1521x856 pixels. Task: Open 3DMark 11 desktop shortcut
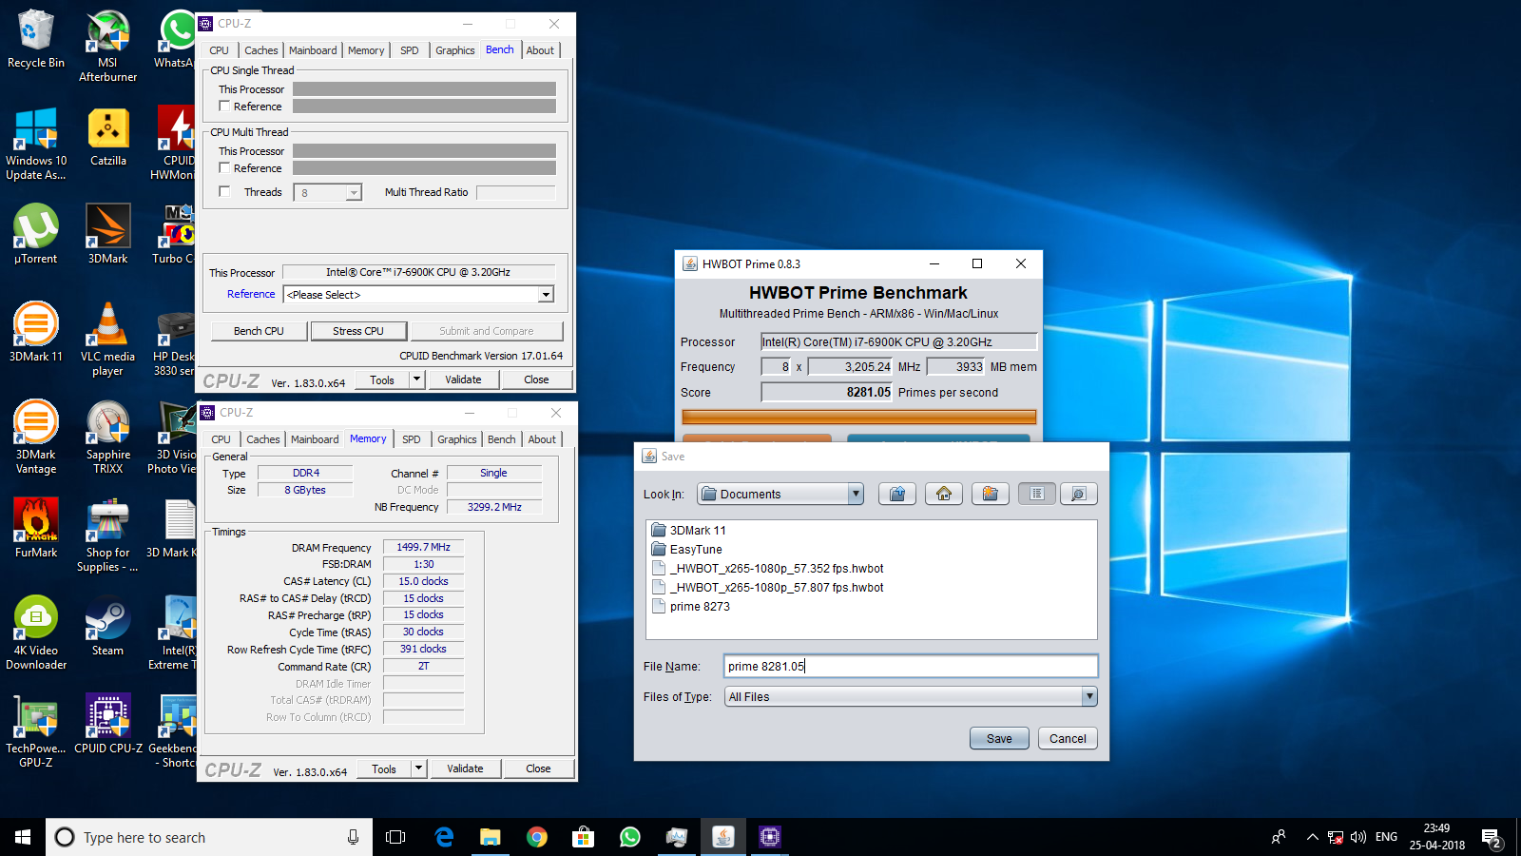click(36, 332)
